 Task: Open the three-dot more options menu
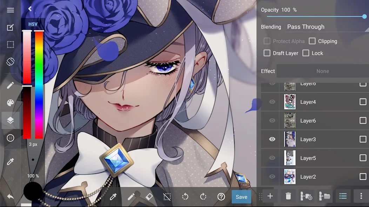click(361, 196)
